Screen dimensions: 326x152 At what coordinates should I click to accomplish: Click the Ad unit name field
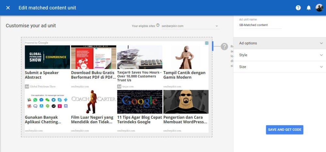260,25
